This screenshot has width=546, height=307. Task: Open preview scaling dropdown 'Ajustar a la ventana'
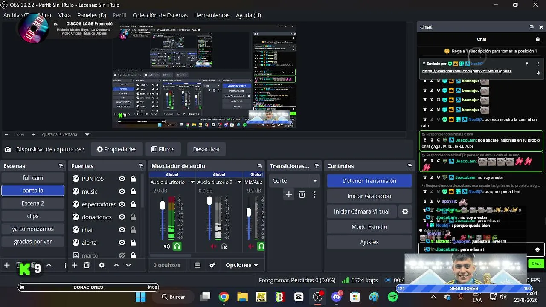(x=65, y=134)
